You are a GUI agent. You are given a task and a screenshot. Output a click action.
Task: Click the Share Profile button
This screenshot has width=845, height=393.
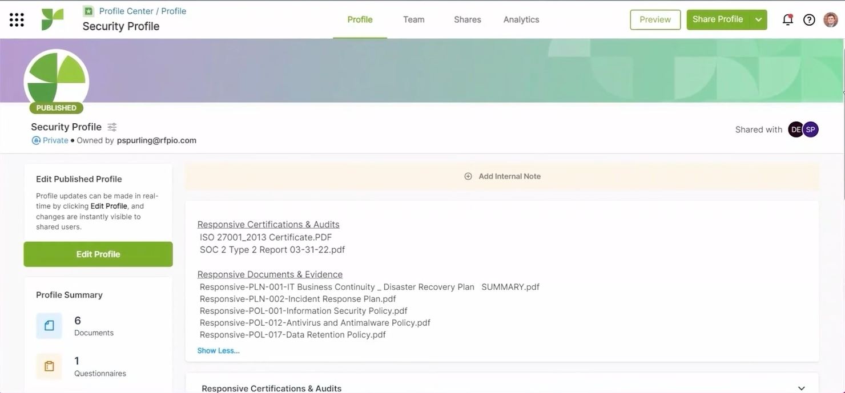point(718,19)
